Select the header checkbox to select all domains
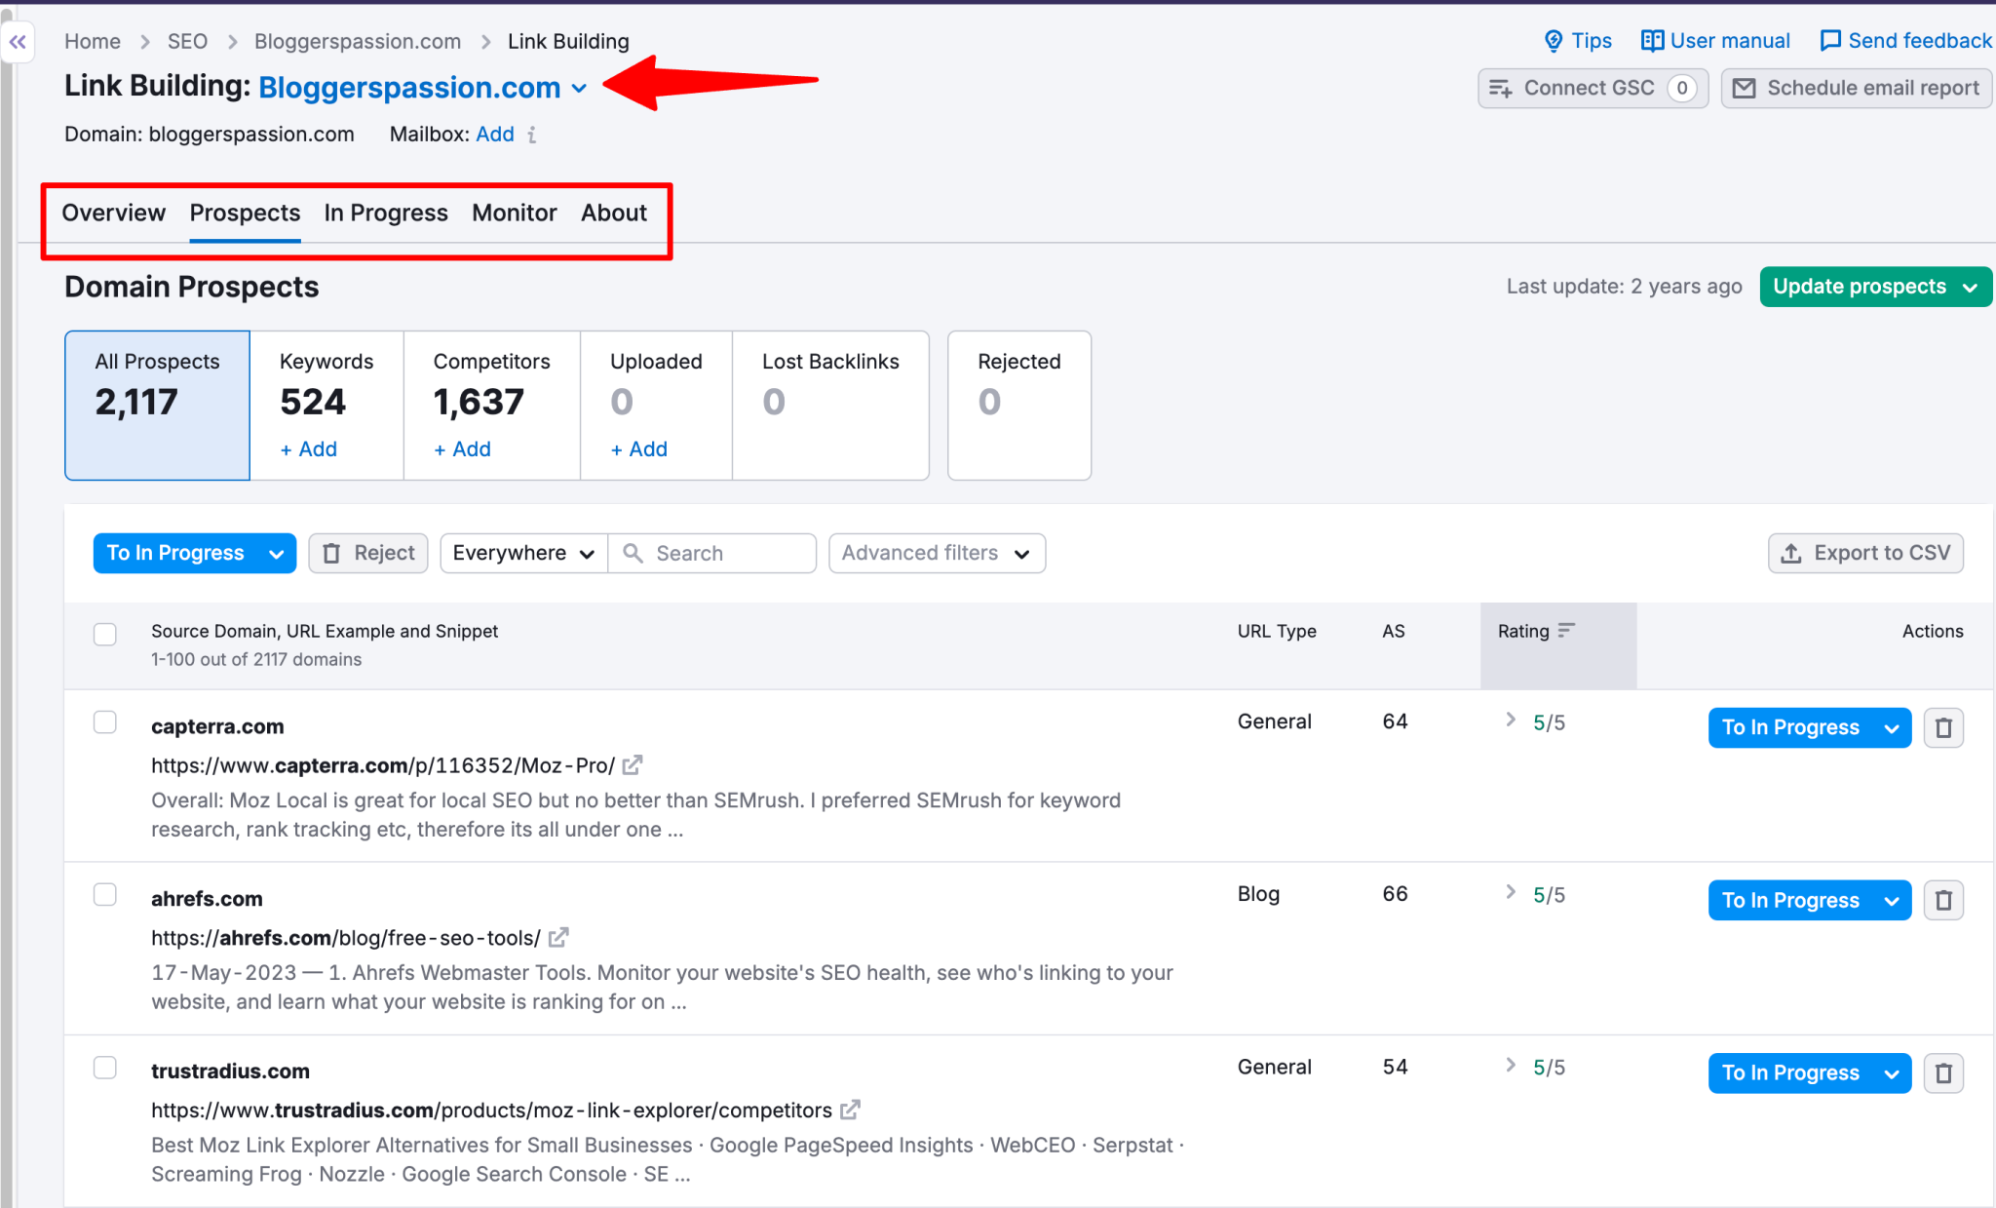 105,634
